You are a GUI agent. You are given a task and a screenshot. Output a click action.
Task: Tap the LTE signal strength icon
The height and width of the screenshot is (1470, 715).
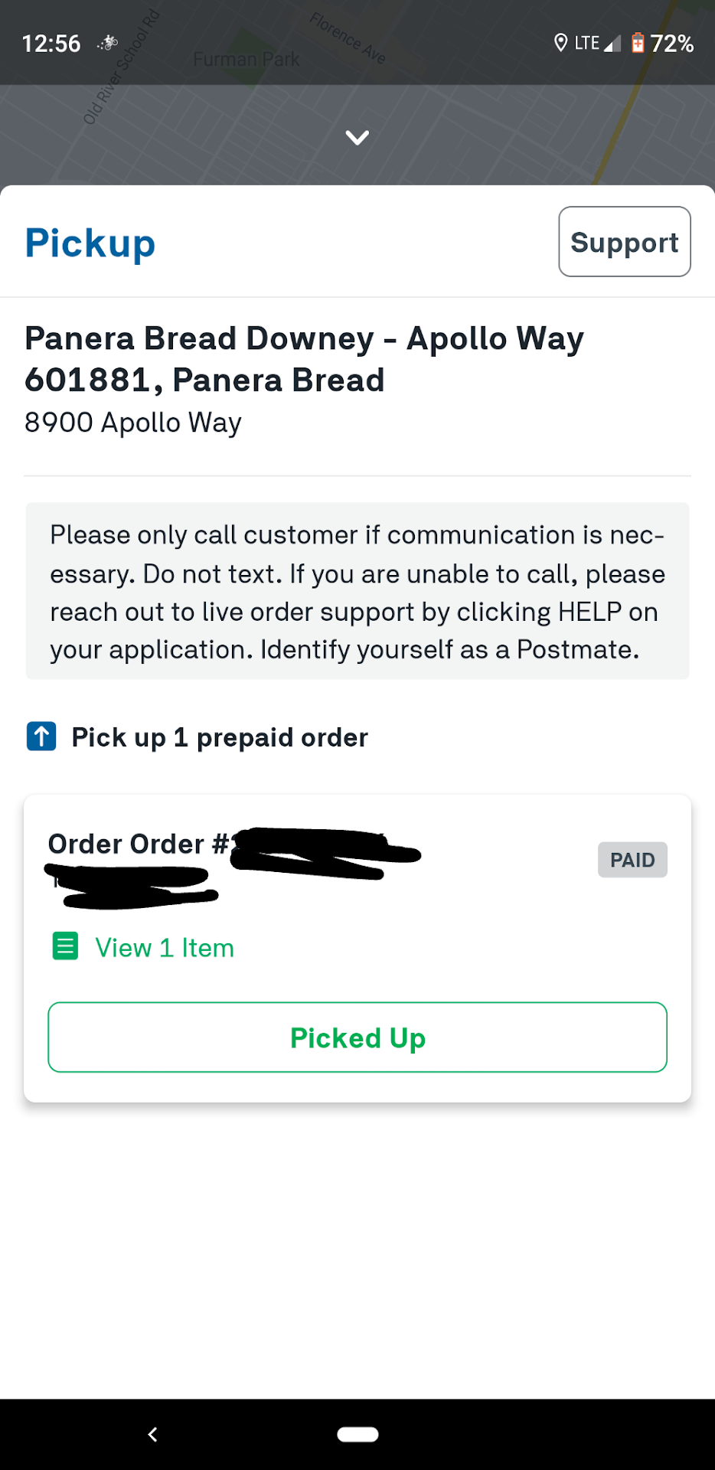[x=612, y=44]
